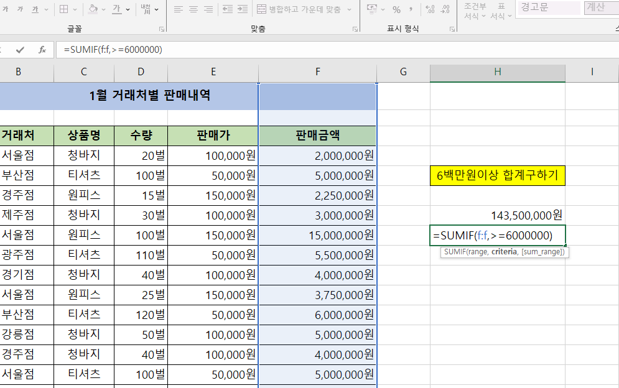Click the 수량 header cell
The image size is (619, 388).
[x=141, y=136]
